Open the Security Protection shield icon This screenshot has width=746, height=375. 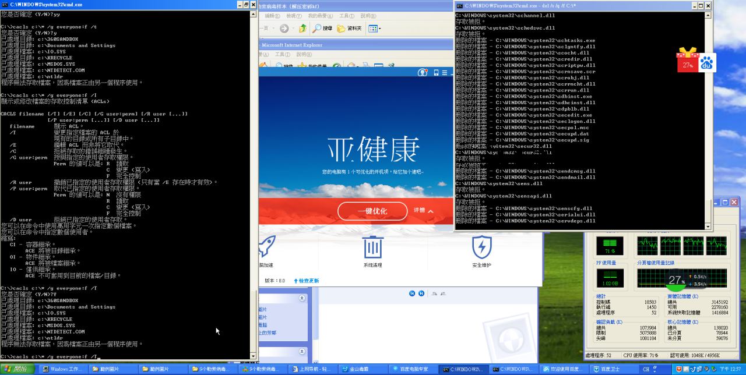pos(481,247)
